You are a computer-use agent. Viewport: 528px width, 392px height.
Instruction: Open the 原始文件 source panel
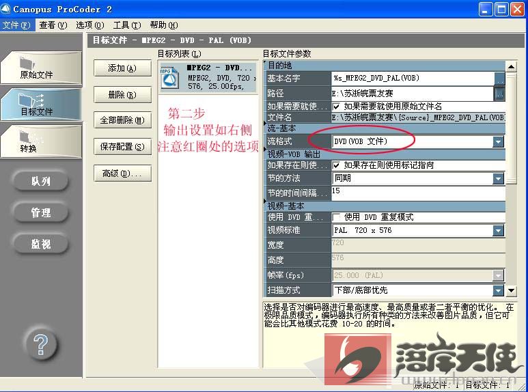(41, 68)
